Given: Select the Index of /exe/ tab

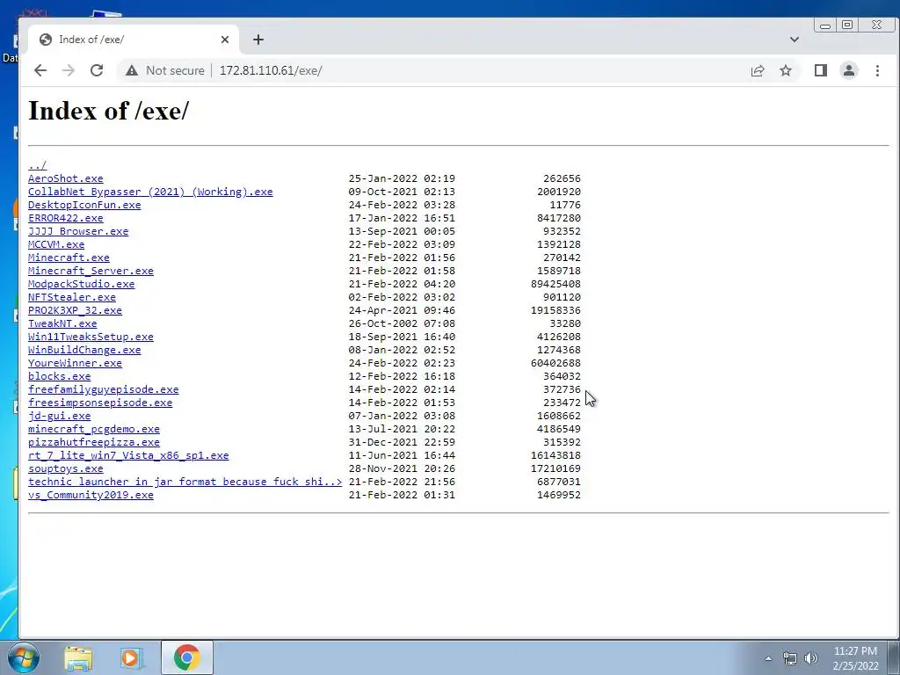Looking at the screenshot, I should [134, 40].
